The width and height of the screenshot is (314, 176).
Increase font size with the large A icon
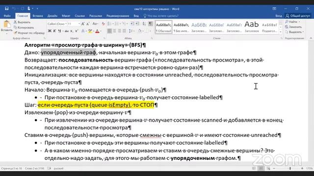coord(83,24)
